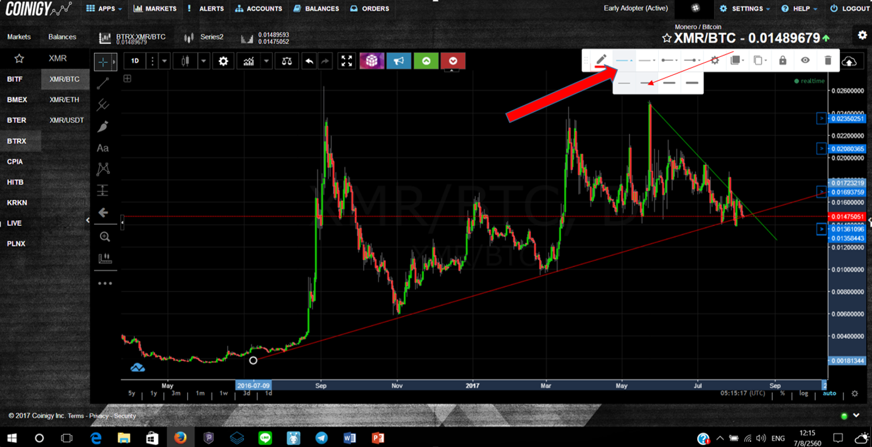
Task: Collapse the left sidebar panel arrow
Action: point(88,220)
